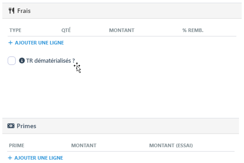Enable the TR dématérialisés checkbox
The image size is (244, 163).
click(12, 60)
